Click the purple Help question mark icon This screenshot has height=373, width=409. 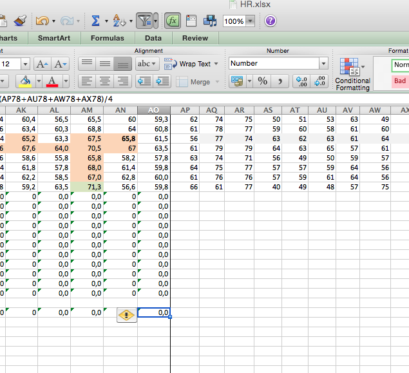click(x=271, y=21)
